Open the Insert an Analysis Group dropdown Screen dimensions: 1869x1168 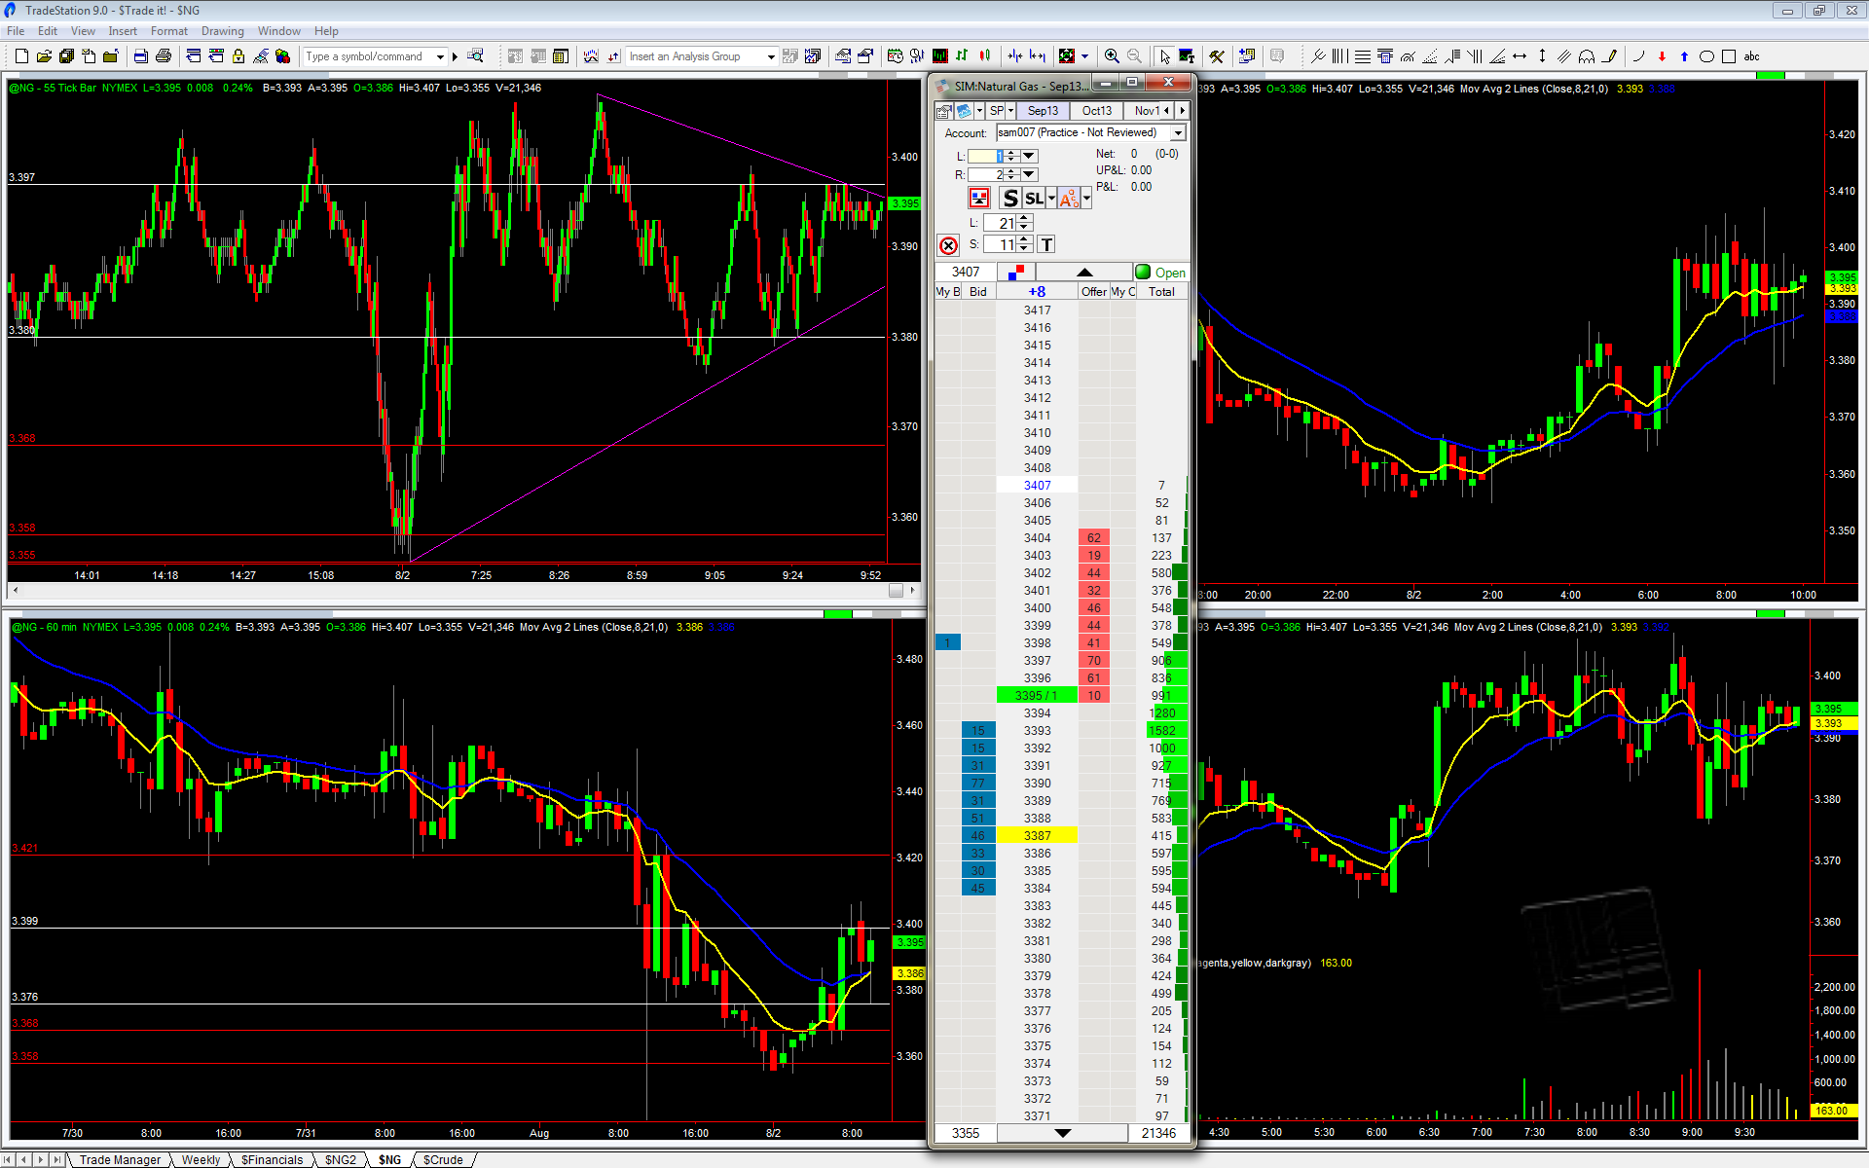coord(770,56)
